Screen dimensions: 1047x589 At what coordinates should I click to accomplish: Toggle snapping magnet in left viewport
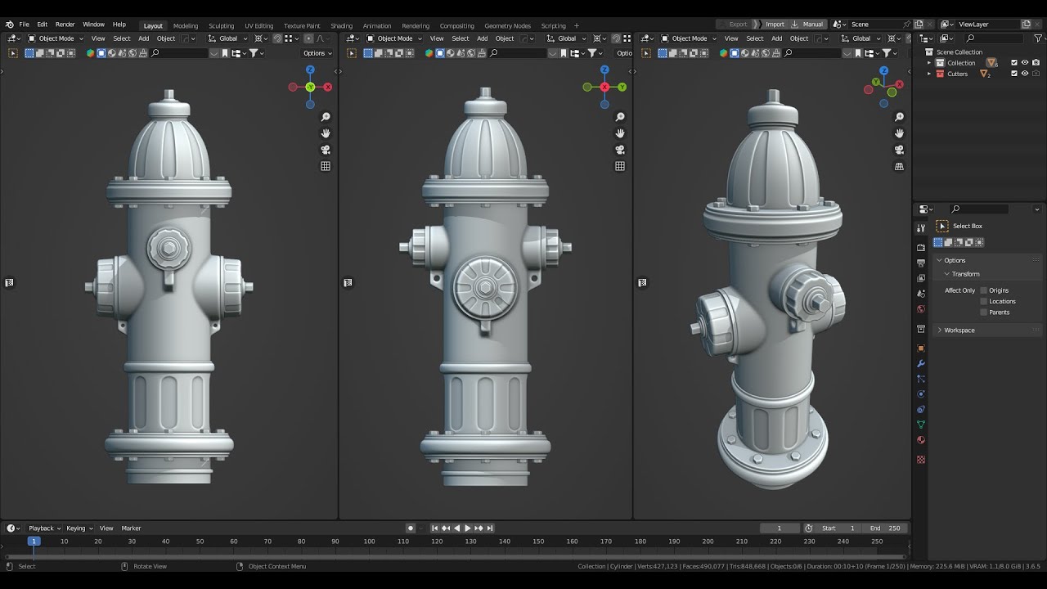[277, 38]
